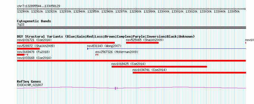254x104 pixels.
Task: Click the DGV Structural Variants track title
Action: tap(106, 36)
